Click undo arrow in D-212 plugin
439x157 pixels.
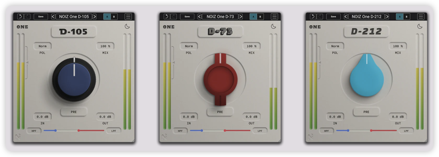tap(313, 17)
